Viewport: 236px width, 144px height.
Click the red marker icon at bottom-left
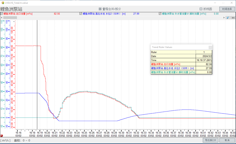[x=2, y=136]
